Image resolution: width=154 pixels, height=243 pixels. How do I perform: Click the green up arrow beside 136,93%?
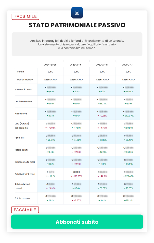point(123,152)
